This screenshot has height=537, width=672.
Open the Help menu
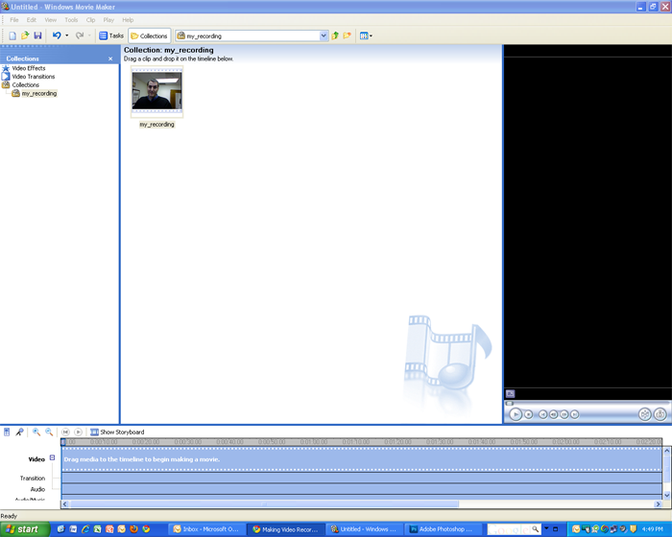coord(128,20)
